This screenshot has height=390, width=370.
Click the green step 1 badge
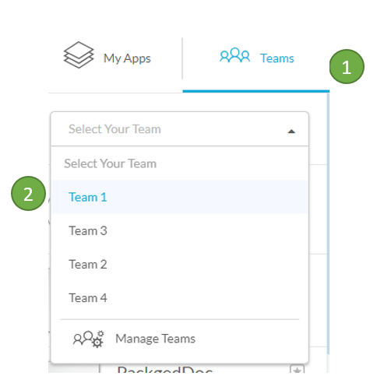tap(347, 67)
